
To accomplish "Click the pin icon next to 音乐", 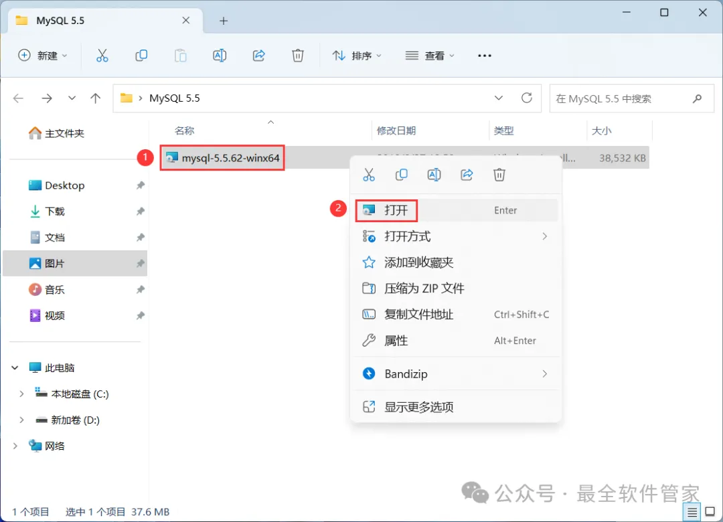I will pyautogui.click(x=140, y=290).
